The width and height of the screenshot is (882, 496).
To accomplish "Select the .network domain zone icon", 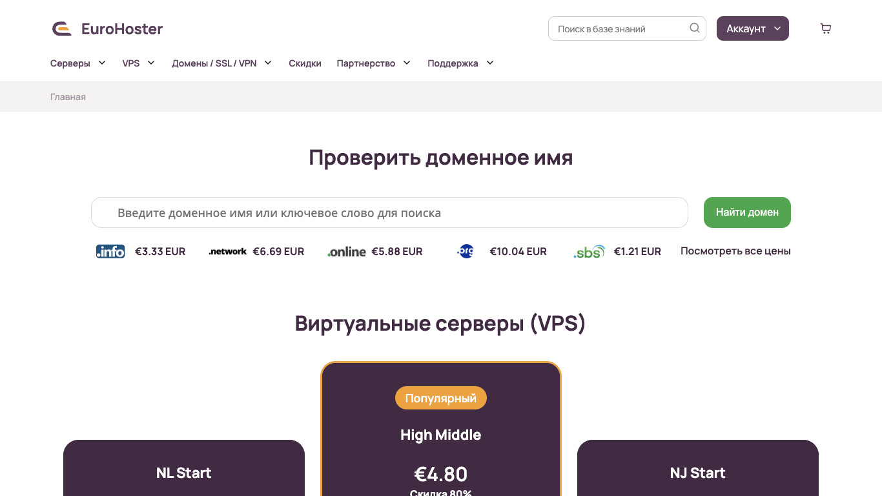I will pyautogui.click(x=227, y=251).
